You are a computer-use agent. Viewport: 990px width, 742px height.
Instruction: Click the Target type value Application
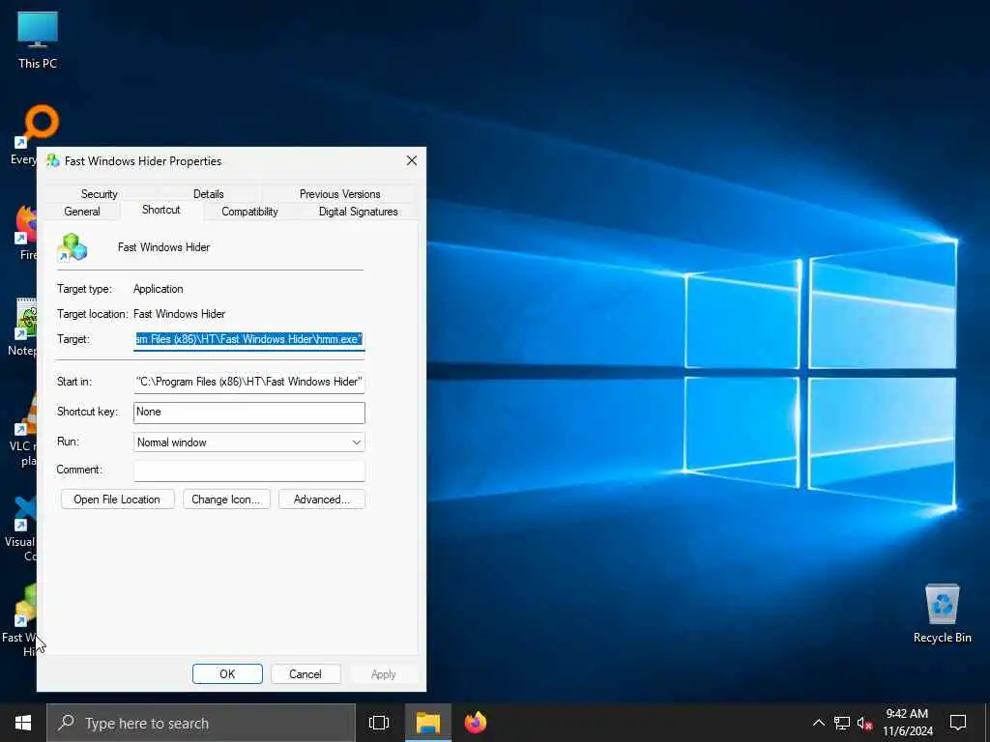coord(158,289)
